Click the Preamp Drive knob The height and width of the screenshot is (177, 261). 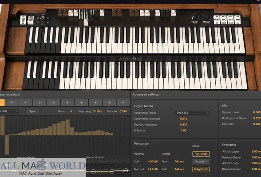(194, 17)
